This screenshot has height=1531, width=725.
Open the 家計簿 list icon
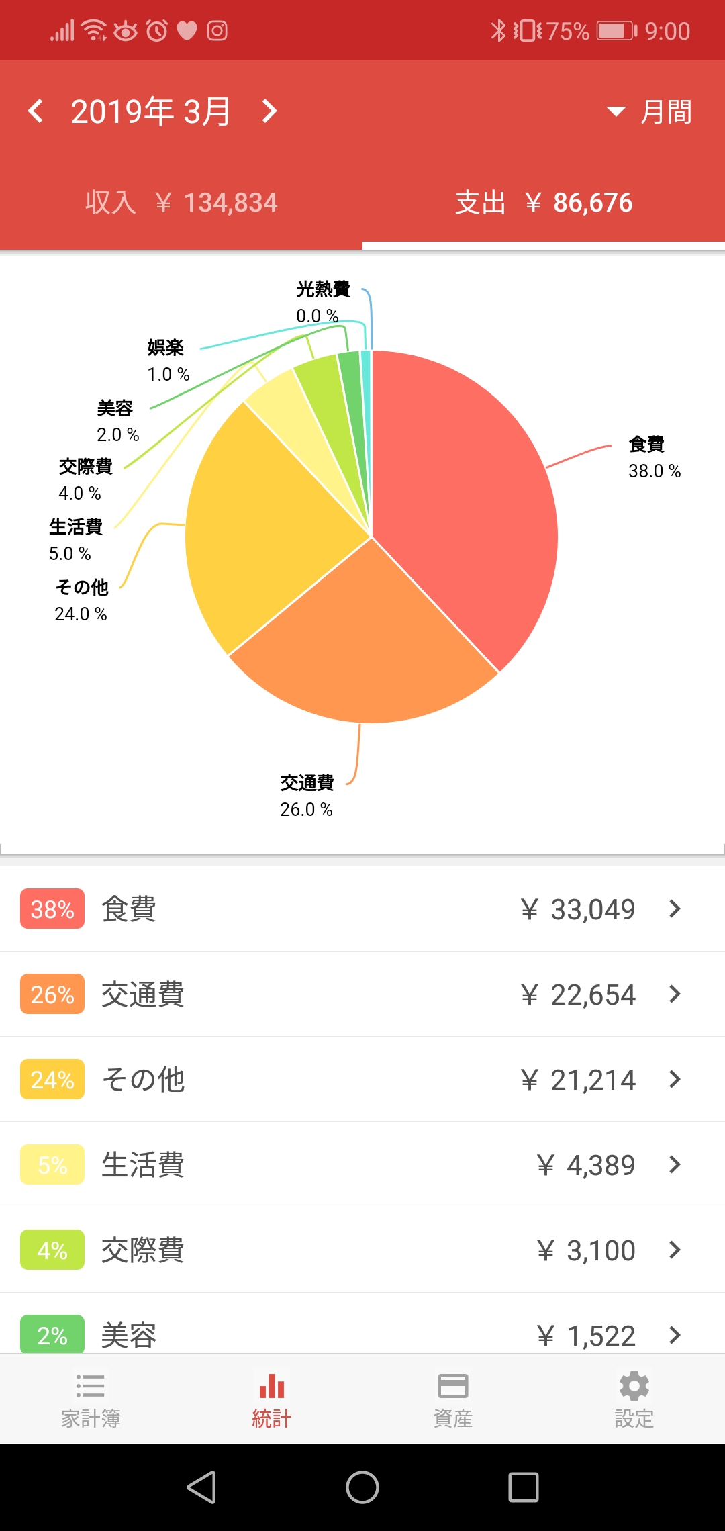click(x=91, y=1386)
